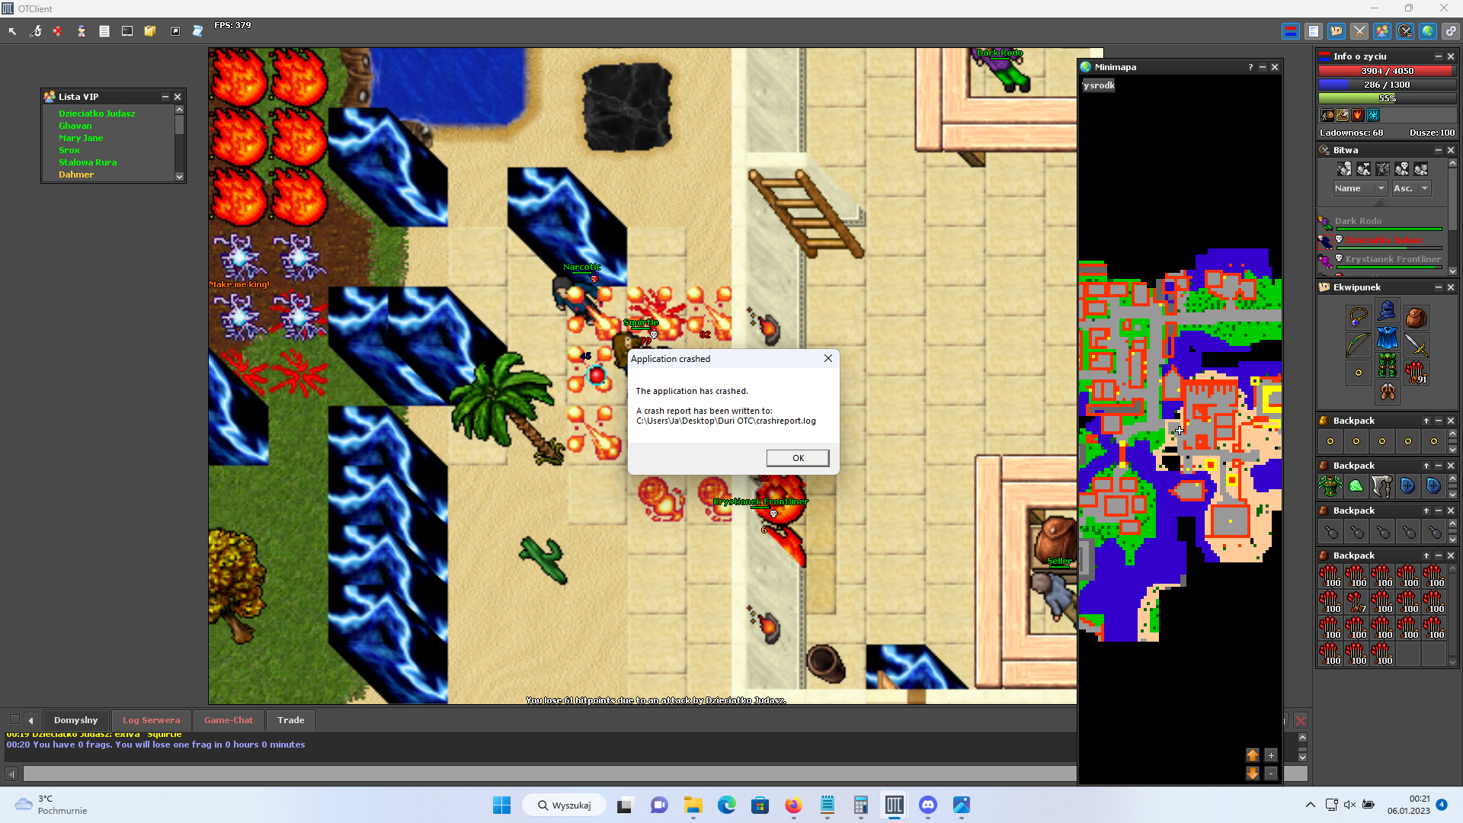Click the blue scroll icon in the top toolbar

pyautogui.click(x=197, y=31)
